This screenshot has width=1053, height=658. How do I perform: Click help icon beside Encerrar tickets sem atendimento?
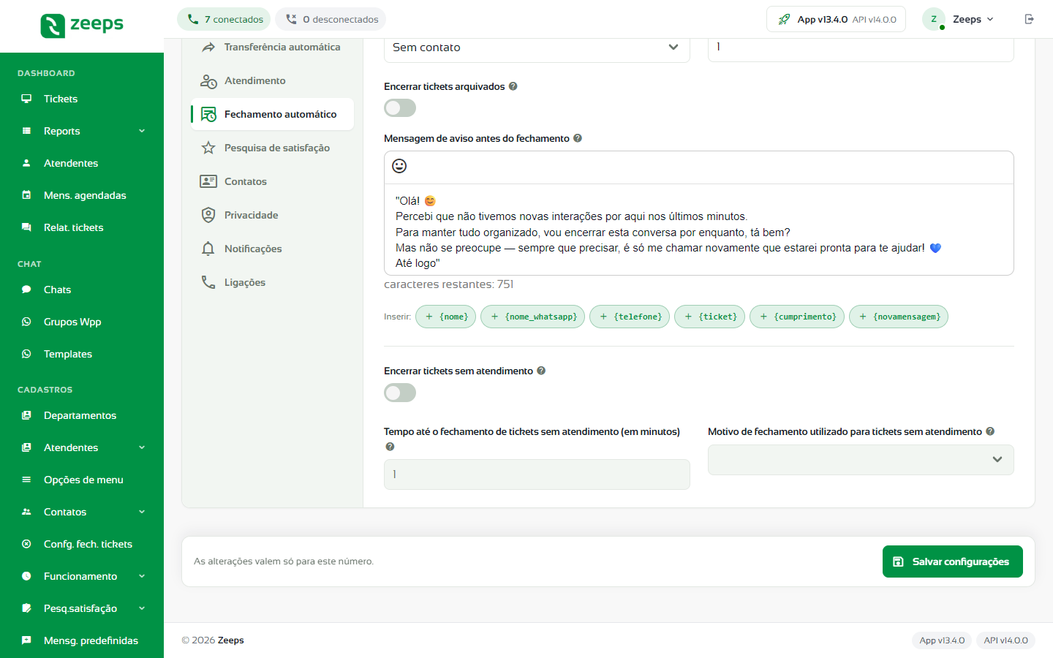(x=541, y=371)
